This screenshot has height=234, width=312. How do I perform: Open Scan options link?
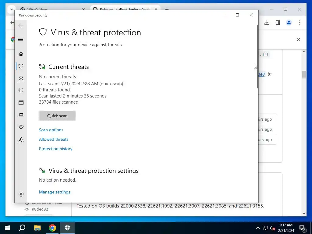[x=51, y=130]
